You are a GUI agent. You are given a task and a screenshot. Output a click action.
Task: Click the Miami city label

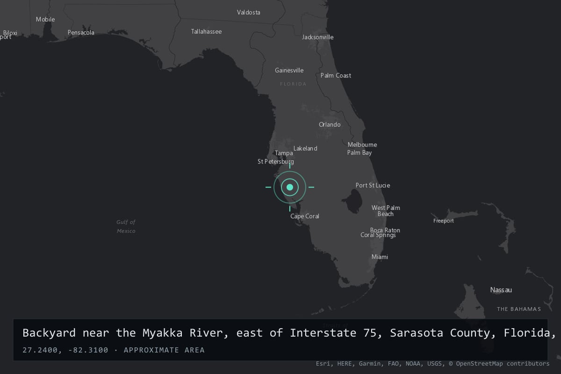tap(380, 257)
